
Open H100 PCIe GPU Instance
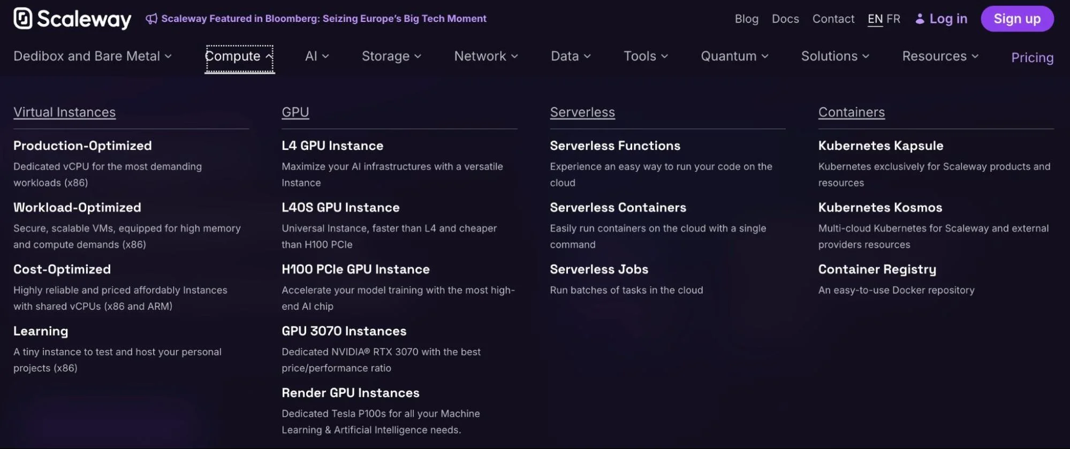click(x=355, y=269)
